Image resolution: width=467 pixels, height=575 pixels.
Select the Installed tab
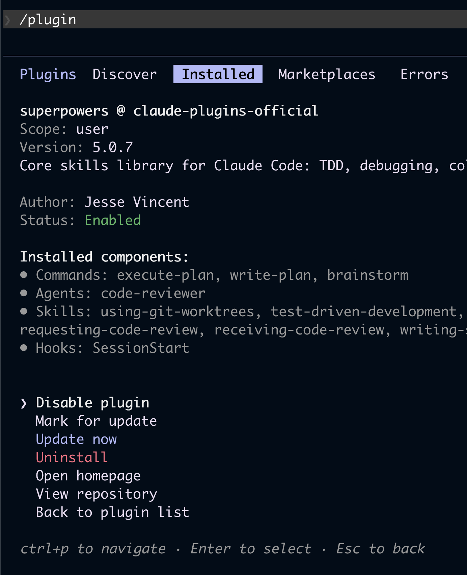tap(218, 74)
